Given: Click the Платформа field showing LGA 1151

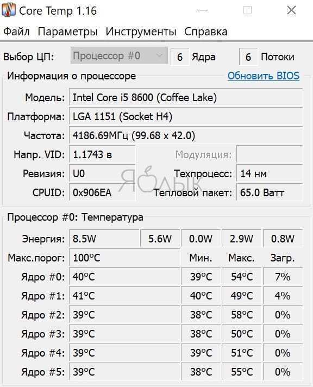Looking at the screenshot, I should click(186, 116).
